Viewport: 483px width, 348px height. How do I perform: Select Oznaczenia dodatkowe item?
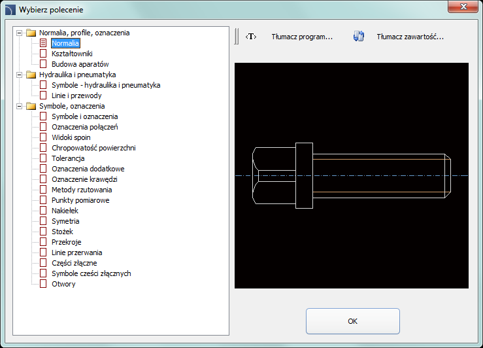tap(88, 169)
